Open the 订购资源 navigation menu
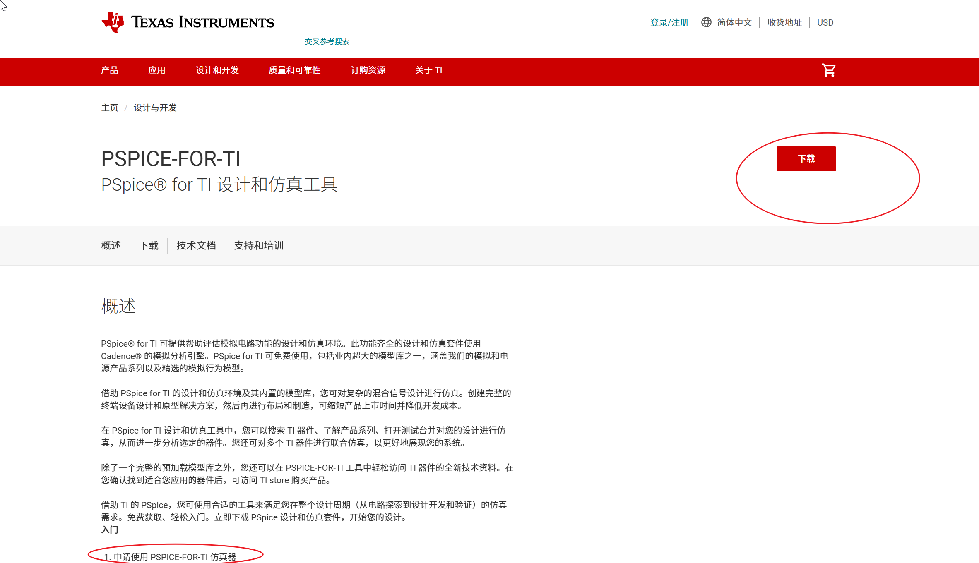Image resolution: width=979 pixels, height=563 pixels. click(368, 70)
